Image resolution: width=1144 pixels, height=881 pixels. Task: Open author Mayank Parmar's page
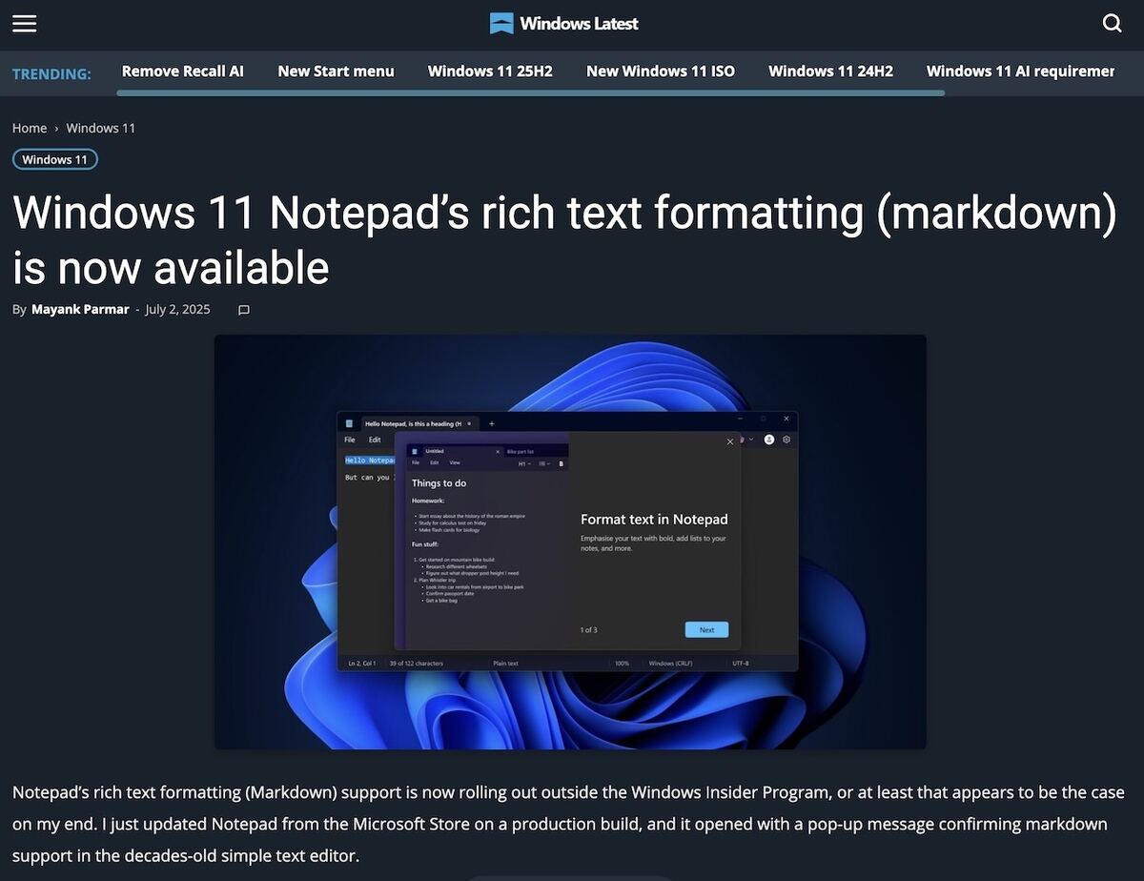(x=80, y=309)
